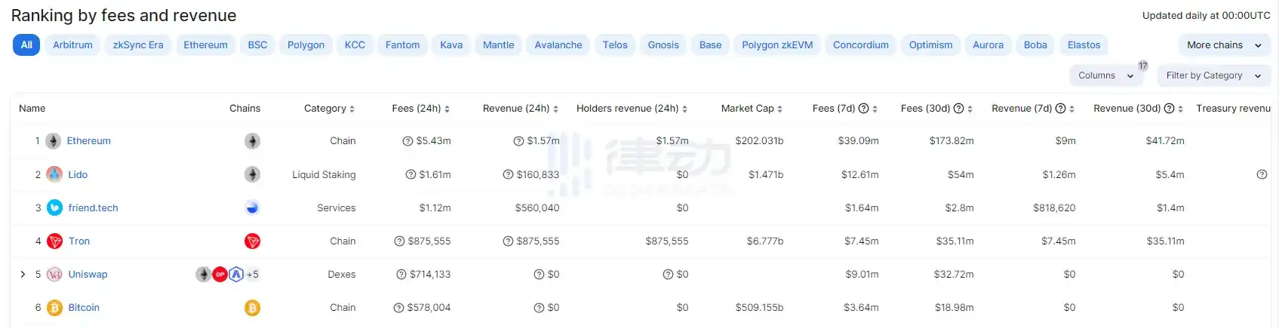
Task: Click the Uniswap logo icon
Action: coord(54,275)
